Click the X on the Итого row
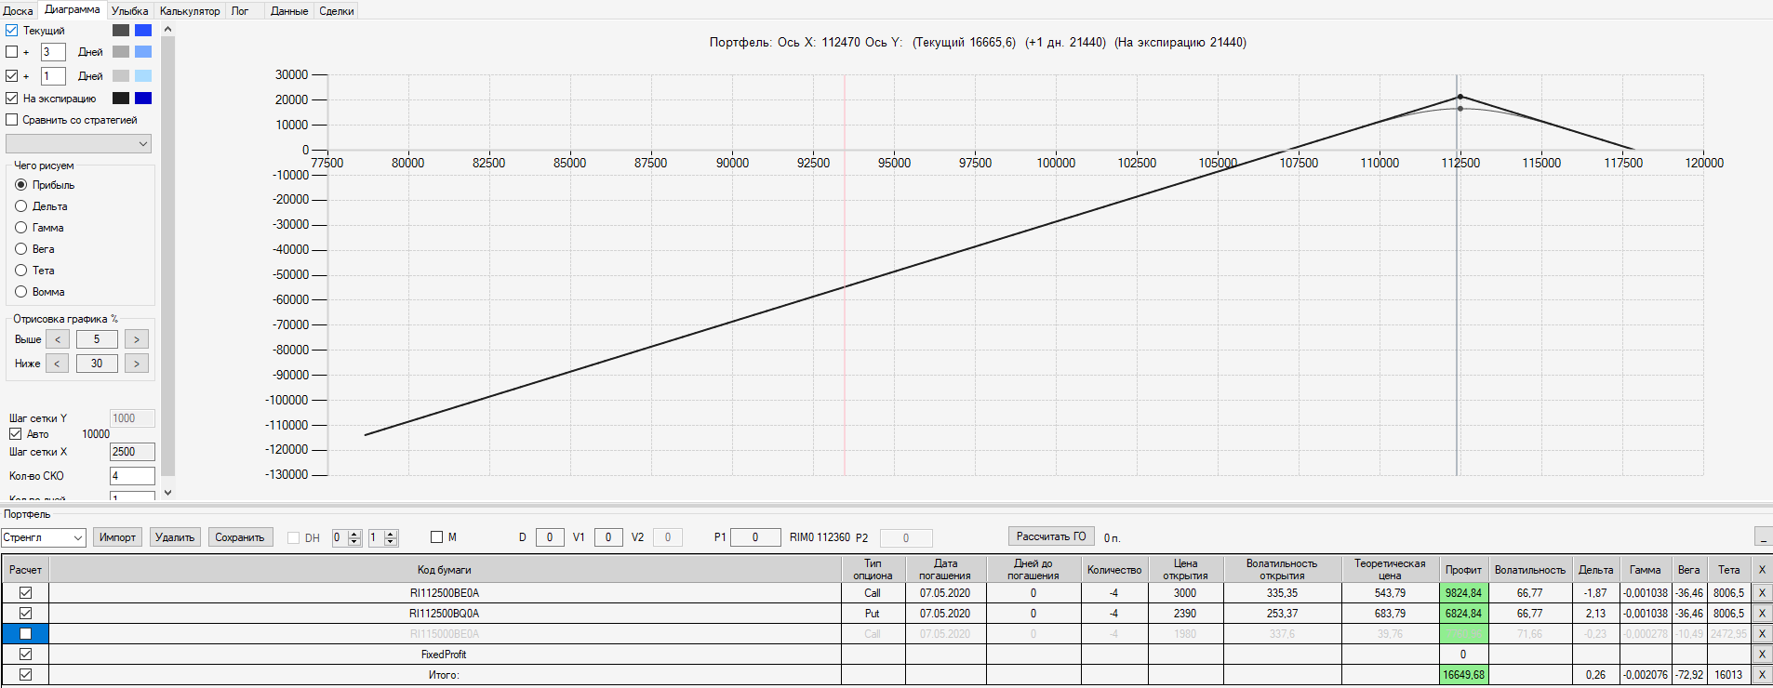Viewport: 1773px width, 688px height. tap(1761, 675)
